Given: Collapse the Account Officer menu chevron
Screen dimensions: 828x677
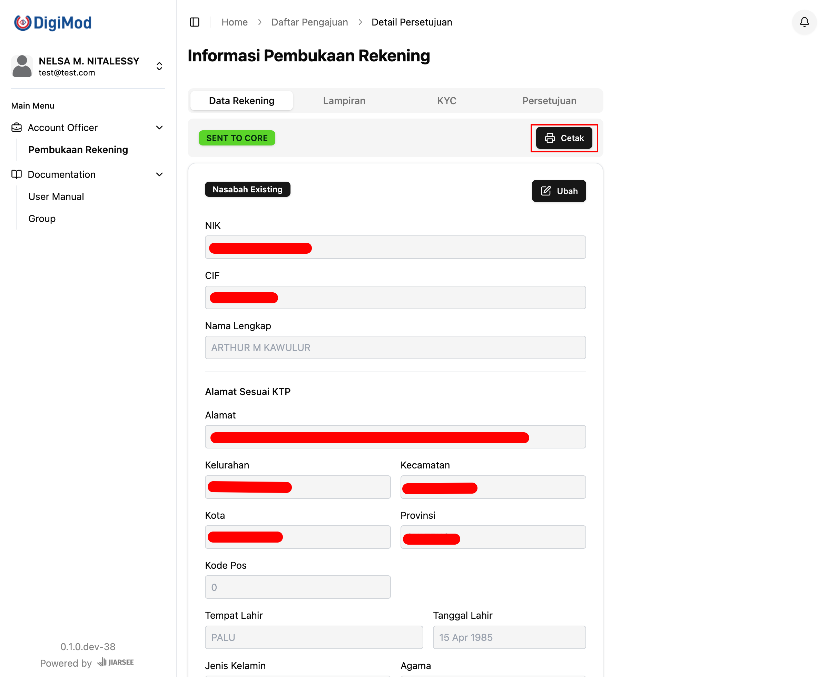Looking at the screenshot, I should point(159,128).
